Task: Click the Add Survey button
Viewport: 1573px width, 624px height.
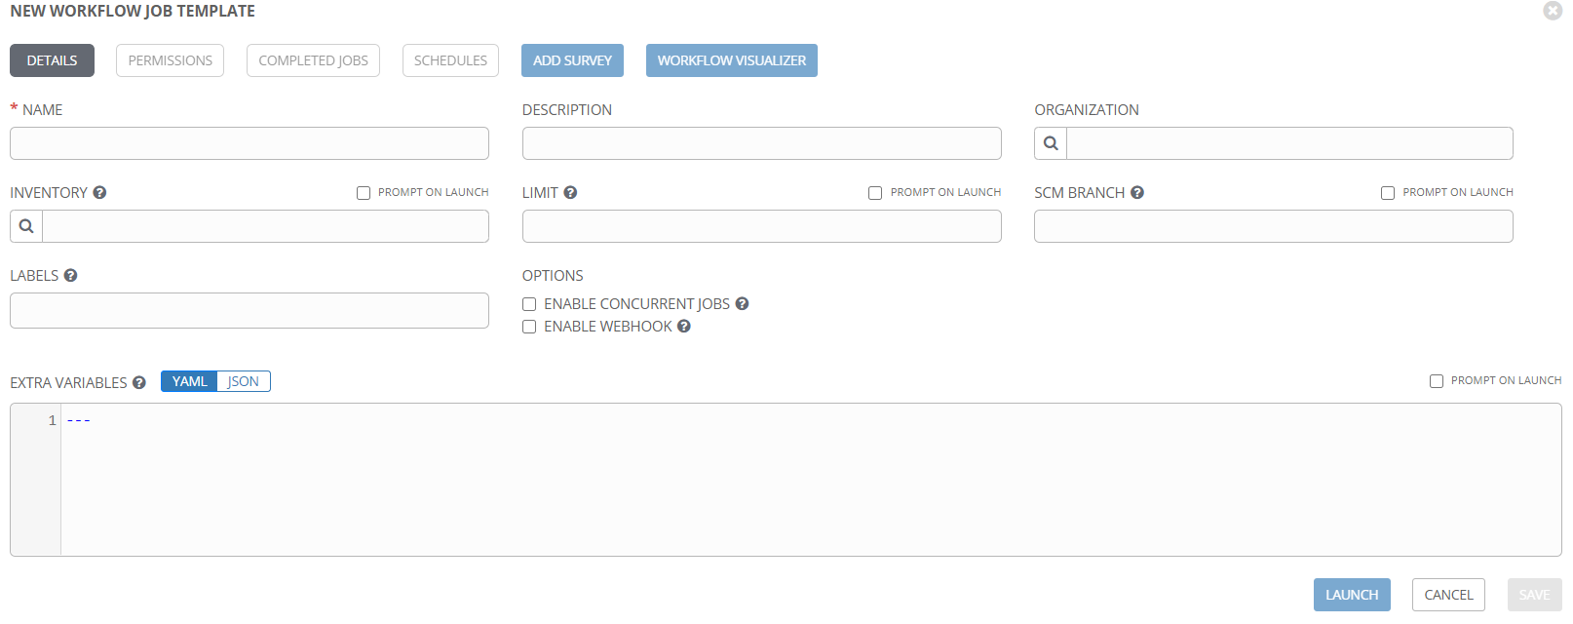Action: coord(572,60)
